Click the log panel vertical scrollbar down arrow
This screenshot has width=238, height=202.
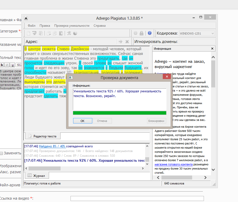[147, 164]
